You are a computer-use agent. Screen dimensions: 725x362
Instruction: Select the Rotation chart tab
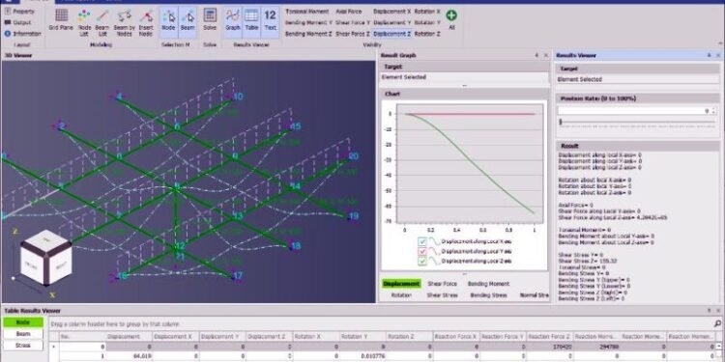point(401,295)
